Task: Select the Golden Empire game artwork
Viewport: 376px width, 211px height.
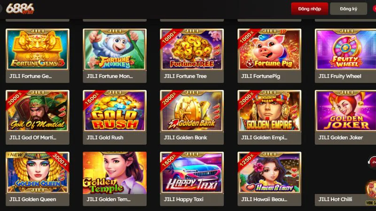Action: click(269, 111)
